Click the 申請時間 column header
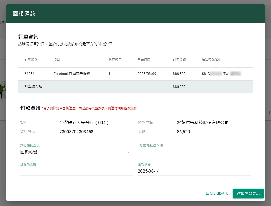 pos(144,59)
